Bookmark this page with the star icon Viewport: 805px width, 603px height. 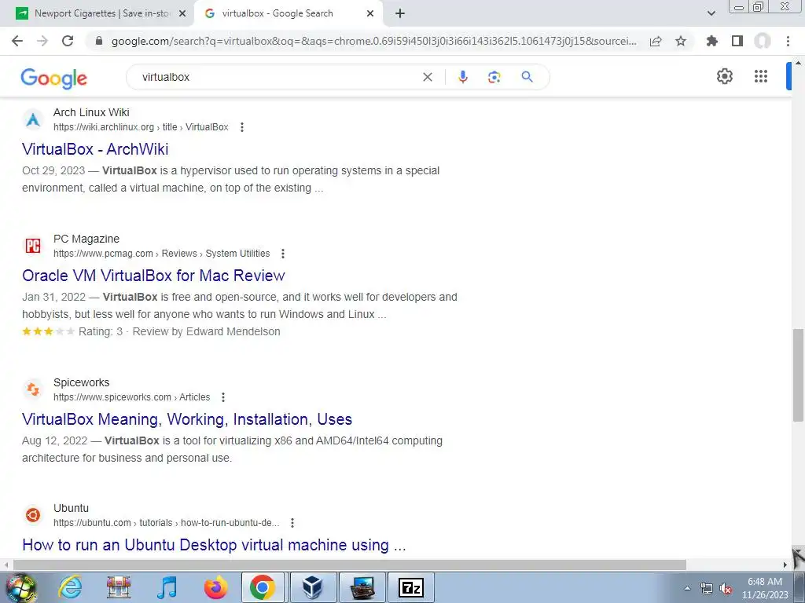click(x=681, y=41)
